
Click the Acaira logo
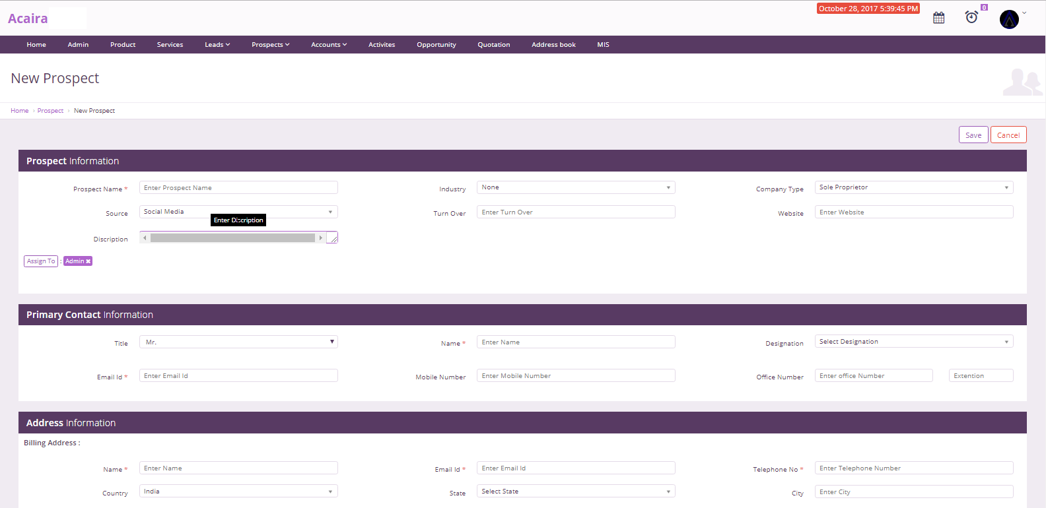(28, 18)
